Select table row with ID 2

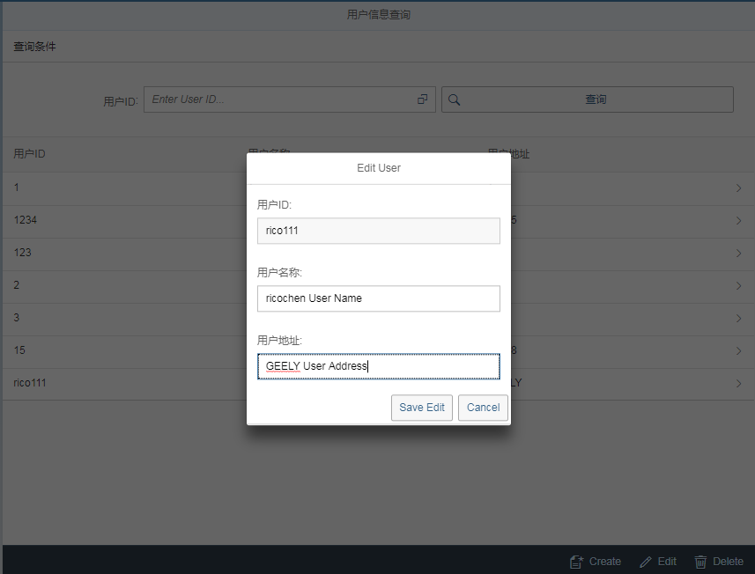(x=379, y=286)
